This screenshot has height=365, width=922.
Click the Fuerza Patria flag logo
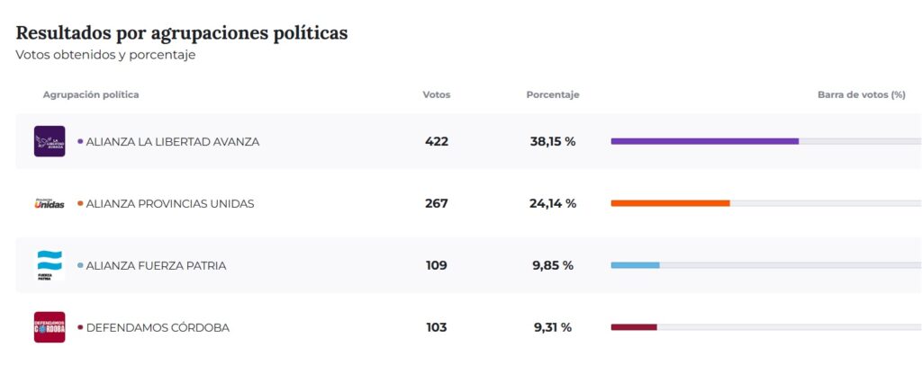click(50, 265)
